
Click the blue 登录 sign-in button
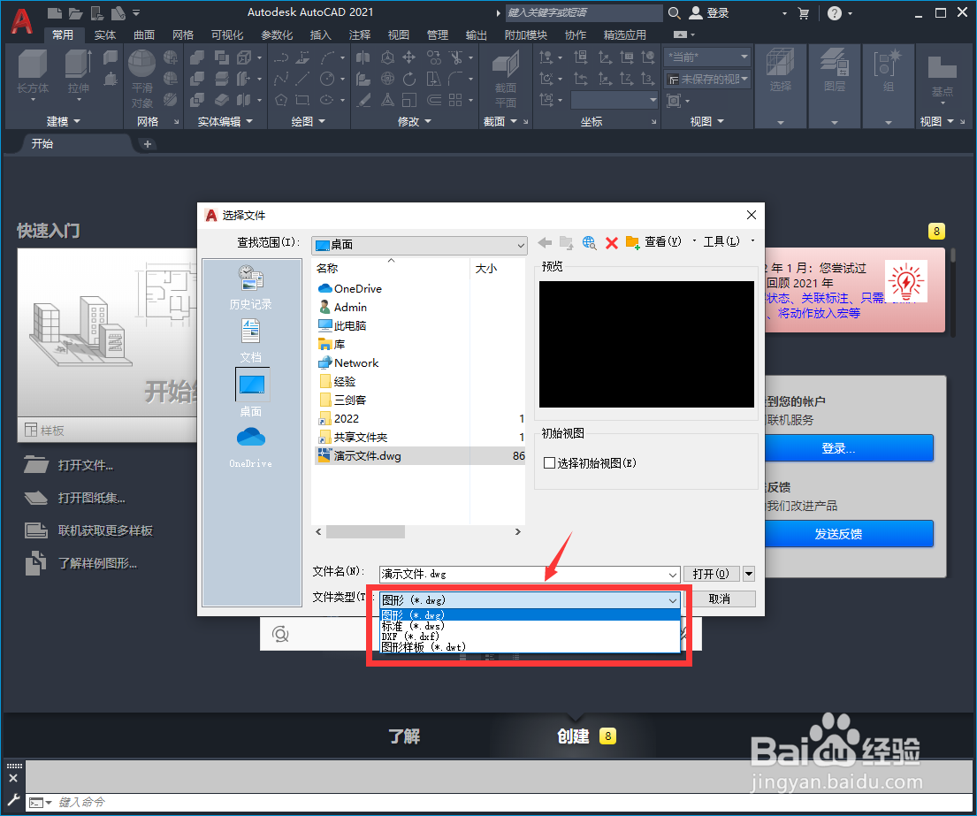click(x=849, y=448)
